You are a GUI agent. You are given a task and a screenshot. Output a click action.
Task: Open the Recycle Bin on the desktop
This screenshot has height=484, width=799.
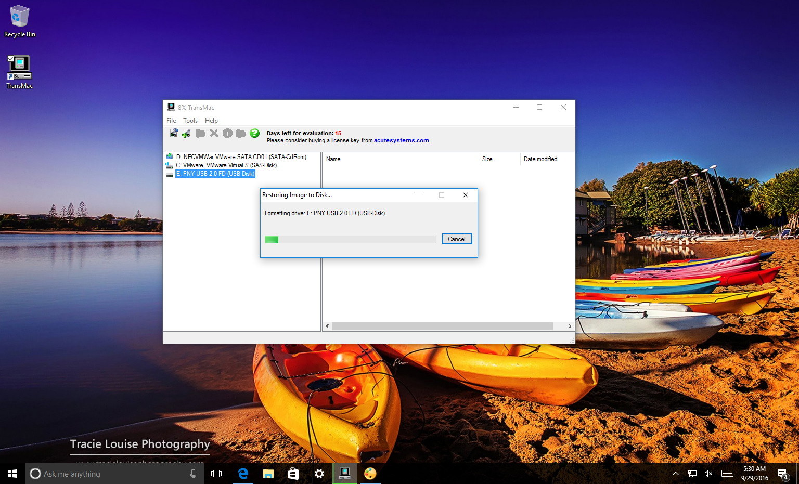[19, 17]
